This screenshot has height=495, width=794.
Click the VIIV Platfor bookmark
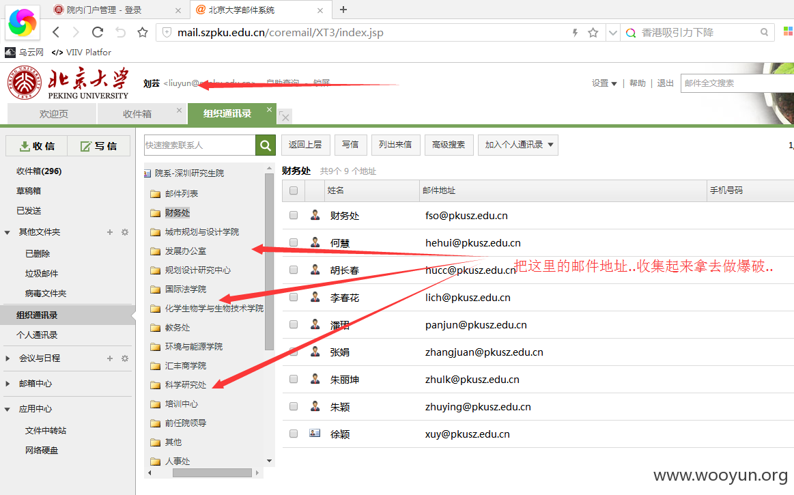(81, 52)
